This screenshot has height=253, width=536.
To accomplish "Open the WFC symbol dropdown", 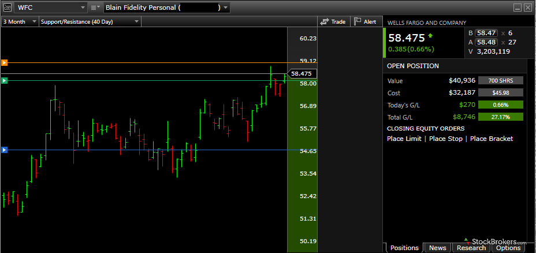I will [x=83, y=8].
